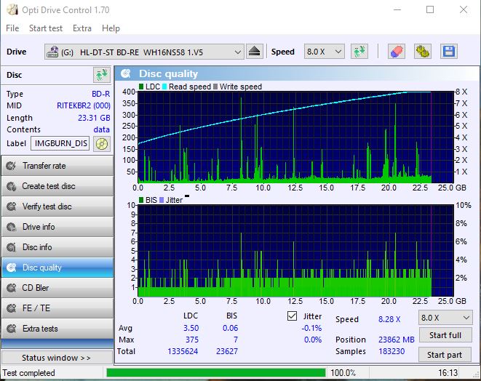Open the toolbar Speed 8.0 X dropdown

[324, 52]
